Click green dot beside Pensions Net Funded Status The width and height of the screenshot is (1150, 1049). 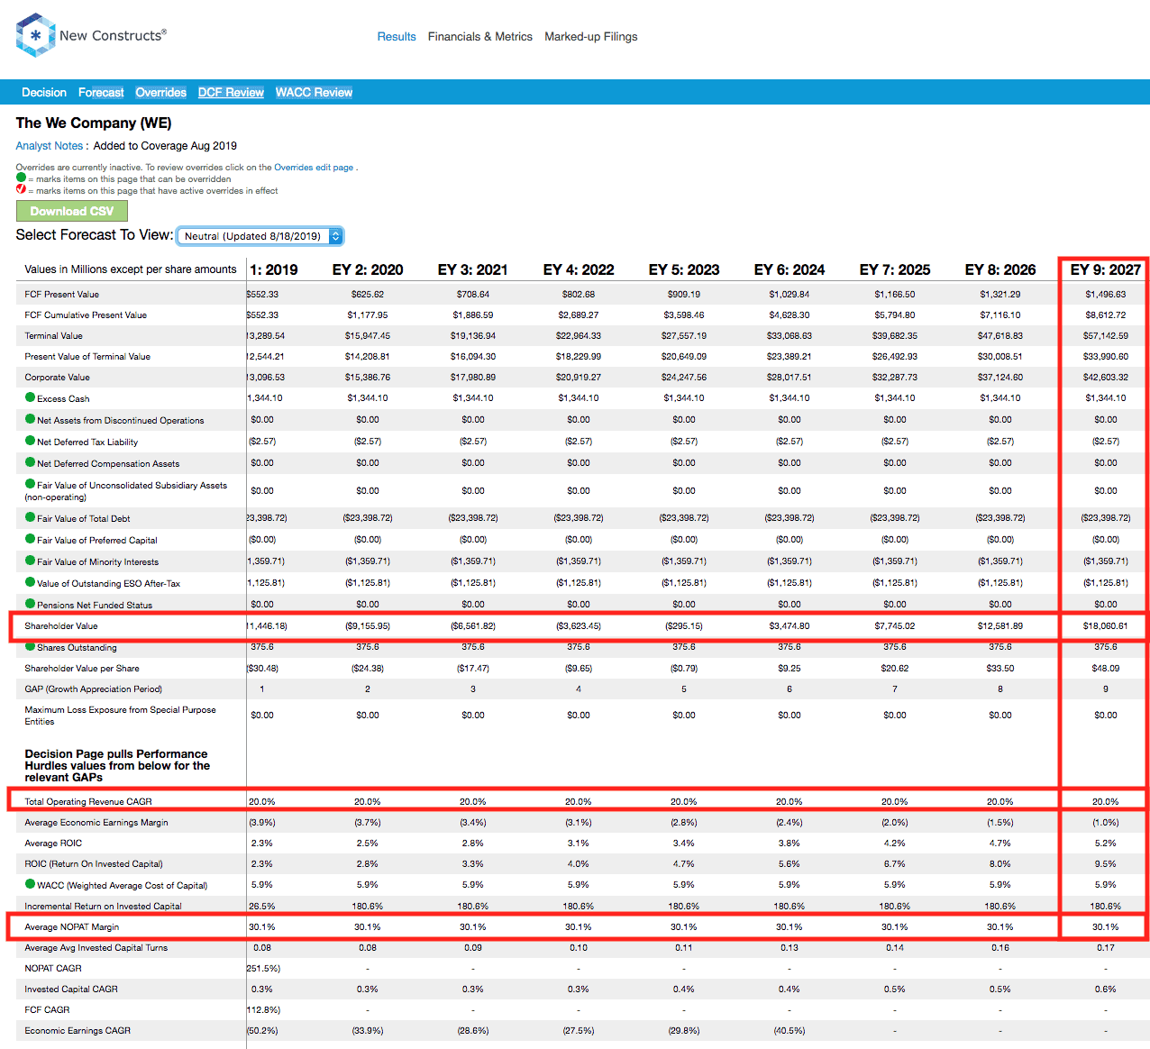click(x=31, y=604)
